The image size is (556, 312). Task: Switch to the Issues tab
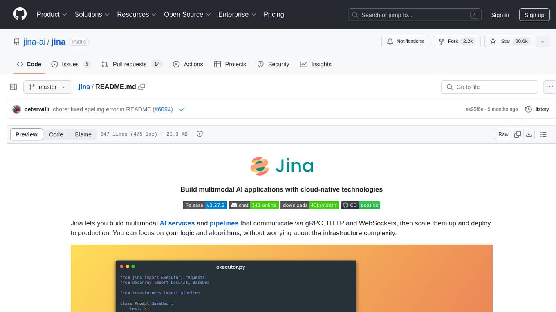pos(71,64)
